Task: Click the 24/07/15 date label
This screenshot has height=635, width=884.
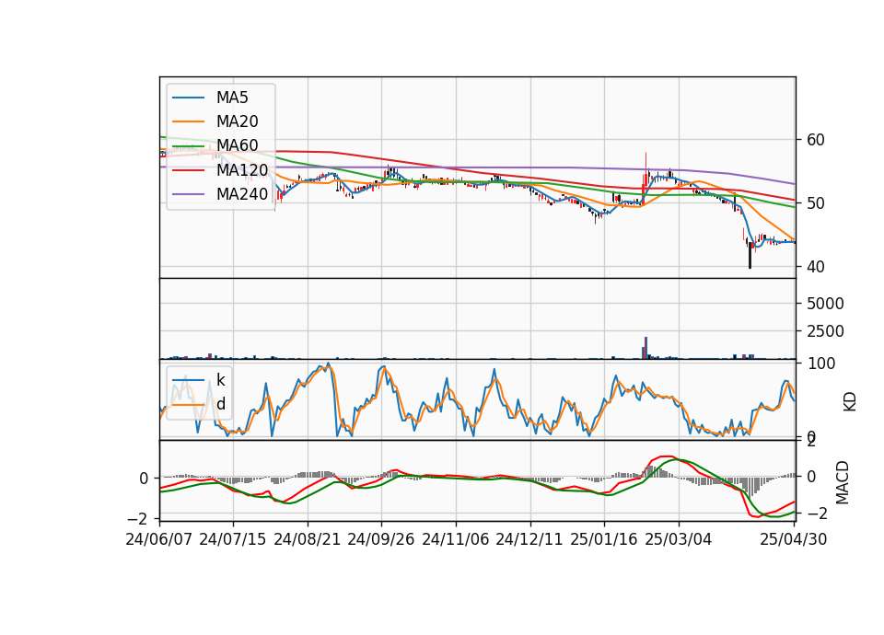Action: (233, 539)
